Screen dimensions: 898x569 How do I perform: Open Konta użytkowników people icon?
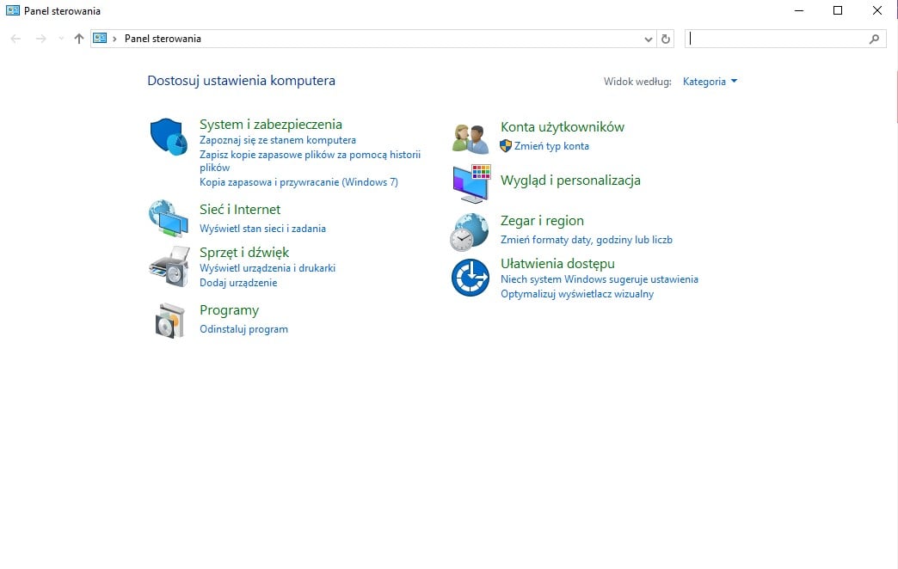tap(470, 136)
